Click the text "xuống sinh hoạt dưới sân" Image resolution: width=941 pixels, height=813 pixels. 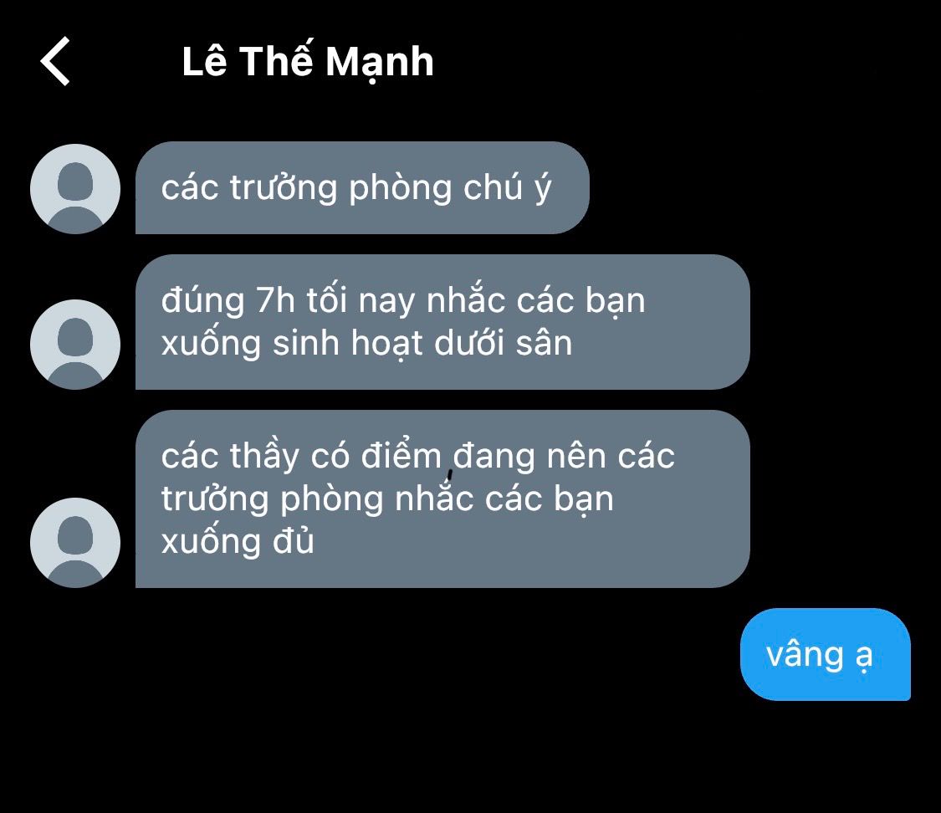point(366,344)
